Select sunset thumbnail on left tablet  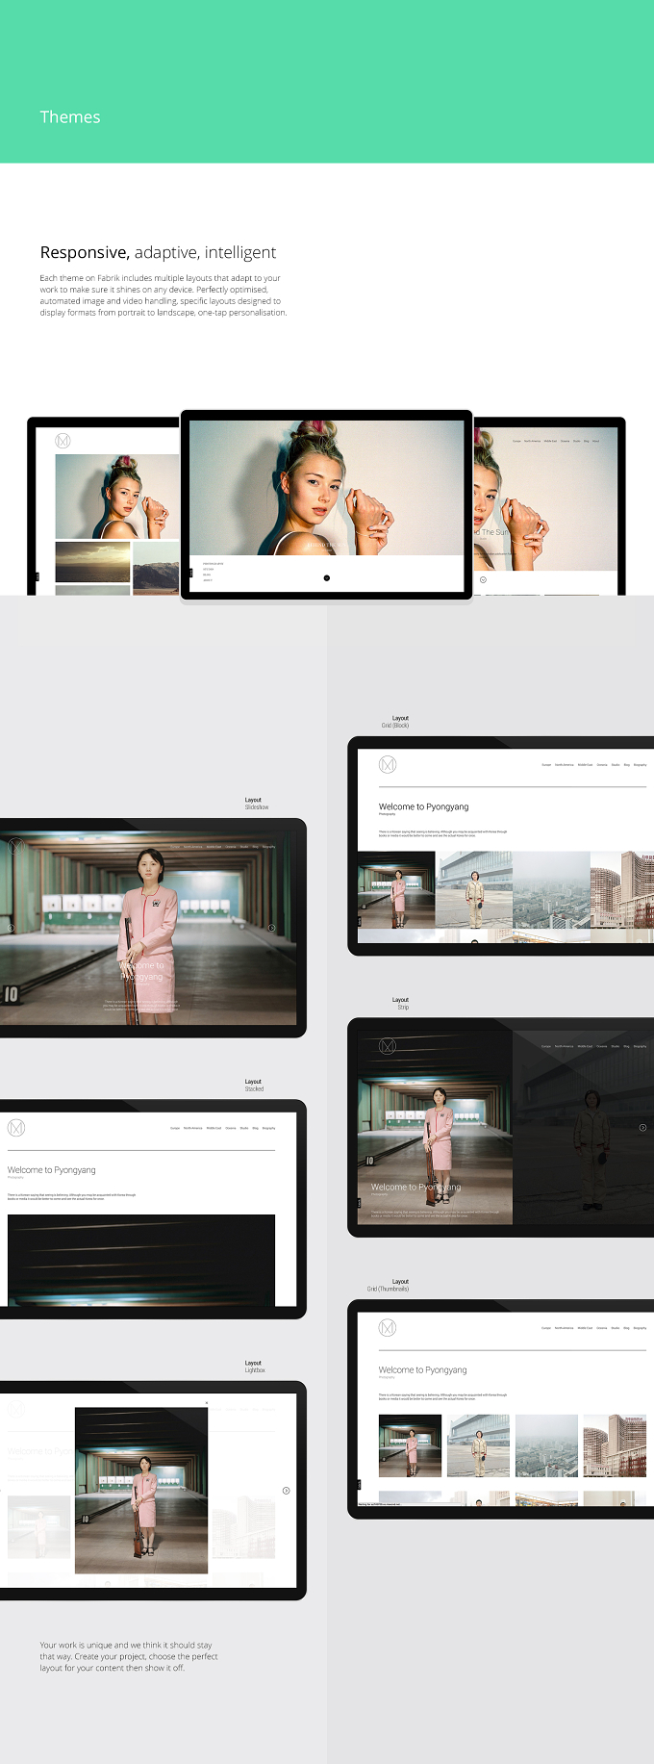(x=92, y=562)
